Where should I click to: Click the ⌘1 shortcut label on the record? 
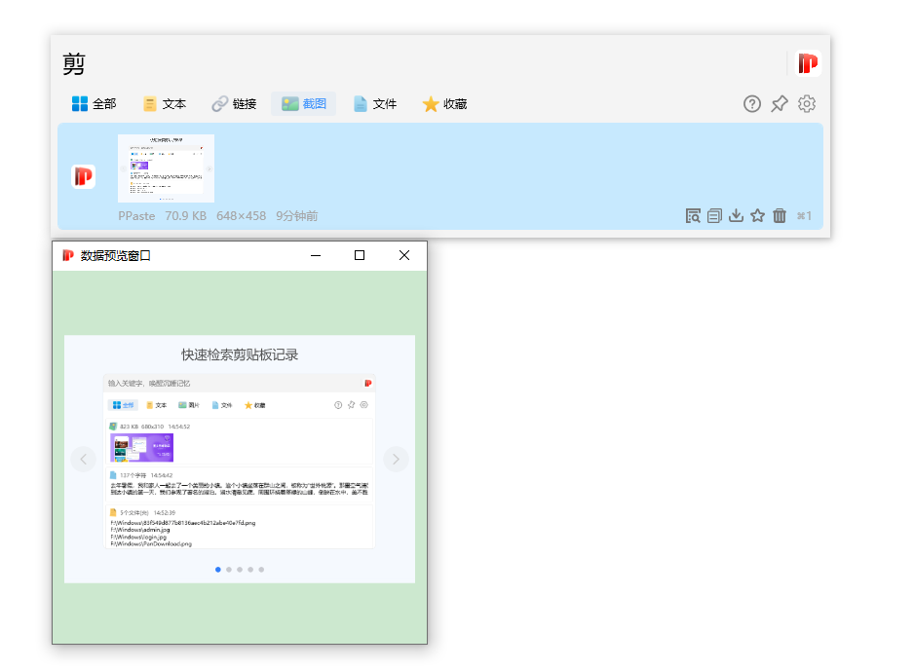click(805, 216)
